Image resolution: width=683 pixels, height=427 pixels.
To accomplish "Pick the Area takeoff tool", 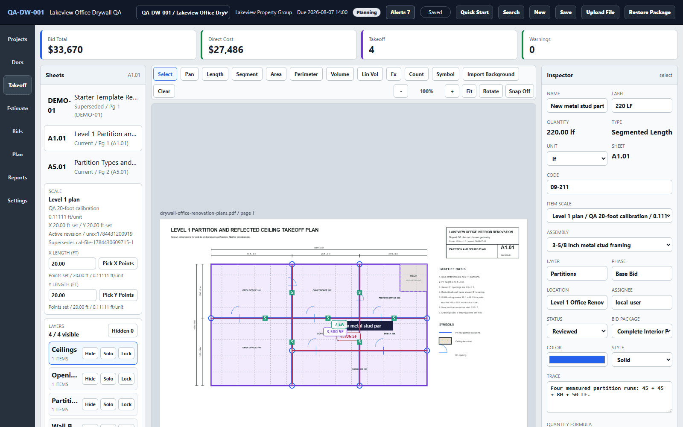I will click(276, 74).
